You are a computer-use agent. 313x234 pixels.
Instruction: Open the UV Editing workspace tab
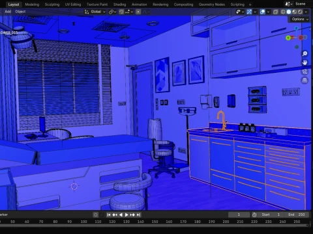click(x=73, y=5)
